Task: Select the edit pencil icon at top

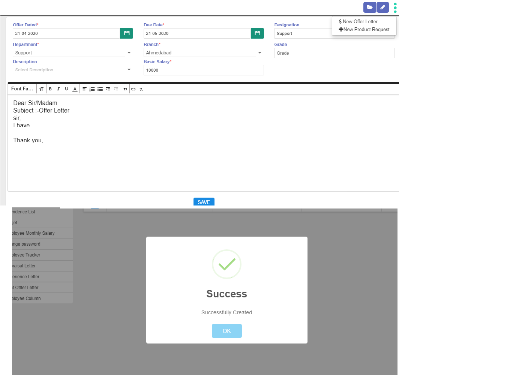Action: tap(383, 7)
